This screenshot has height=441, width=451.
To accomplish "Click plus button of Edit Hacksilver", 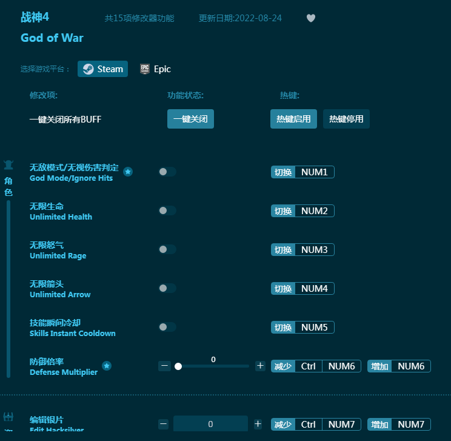I will 258,424.
